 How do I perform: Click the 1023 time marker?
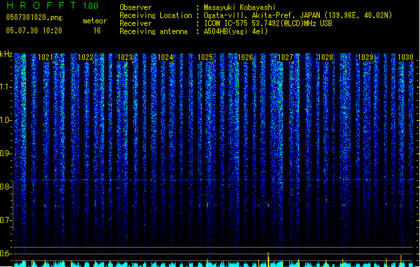[x=126, y=57]
